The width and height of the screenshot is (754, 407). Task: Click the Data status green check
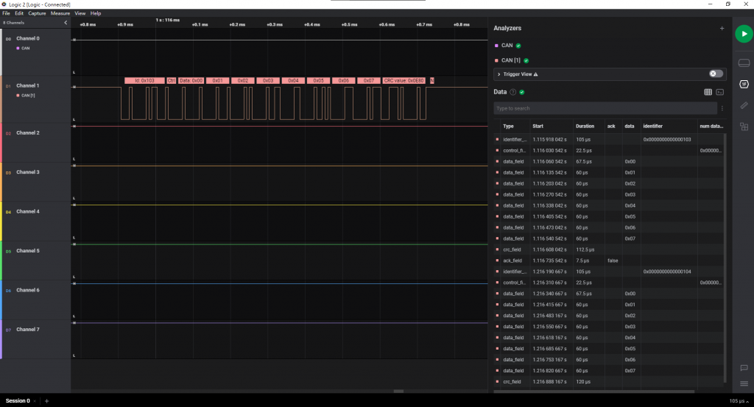pyautogui.click(x=522, y=92)
